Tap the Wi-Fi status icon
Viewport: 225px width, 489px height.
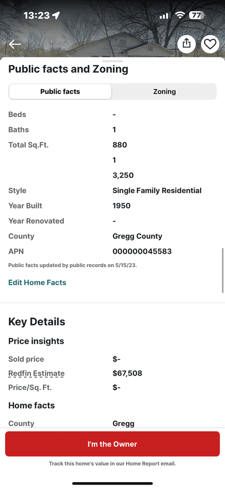pos(180,15)
